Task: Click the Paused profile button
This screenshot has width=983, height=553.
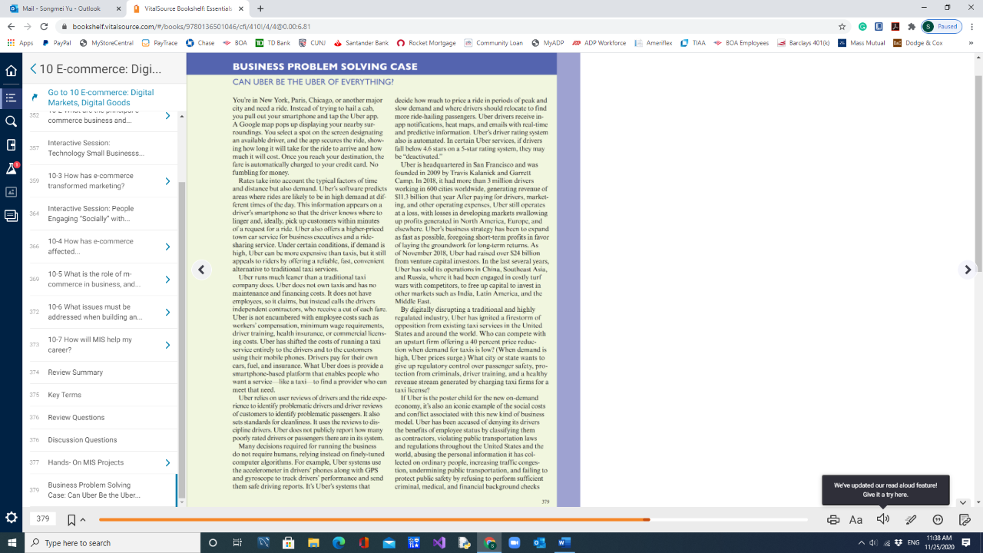Action: point(942,26)
